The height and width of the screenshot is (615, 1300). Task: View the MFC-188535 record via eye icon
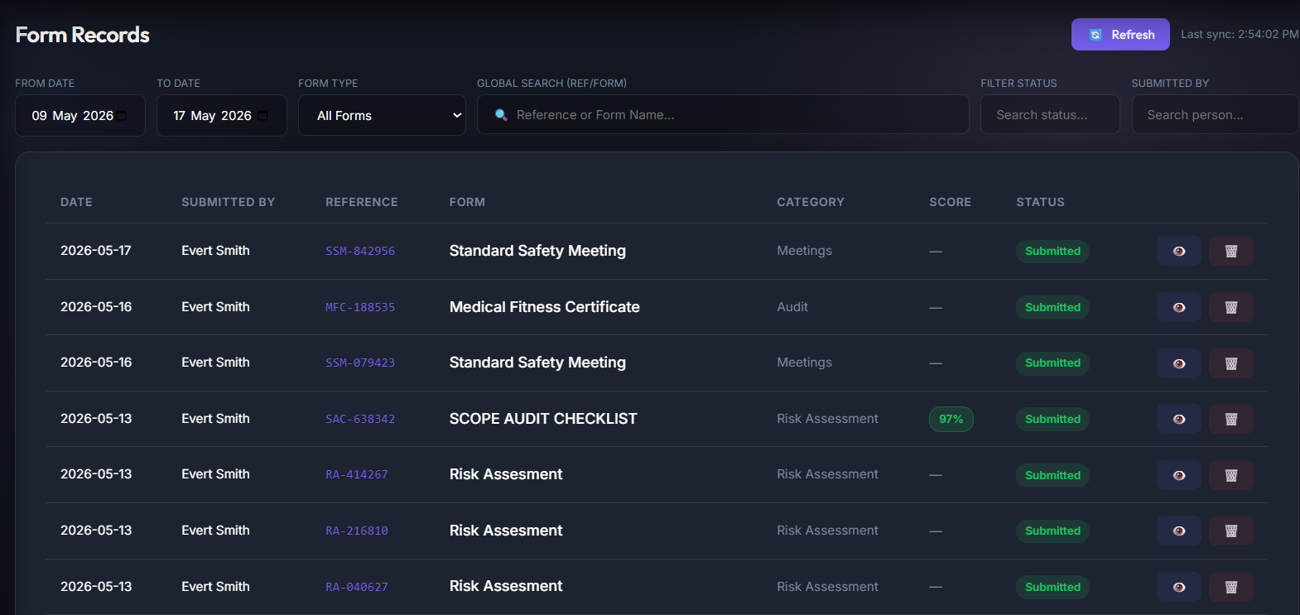click(x=1179, y=307)
